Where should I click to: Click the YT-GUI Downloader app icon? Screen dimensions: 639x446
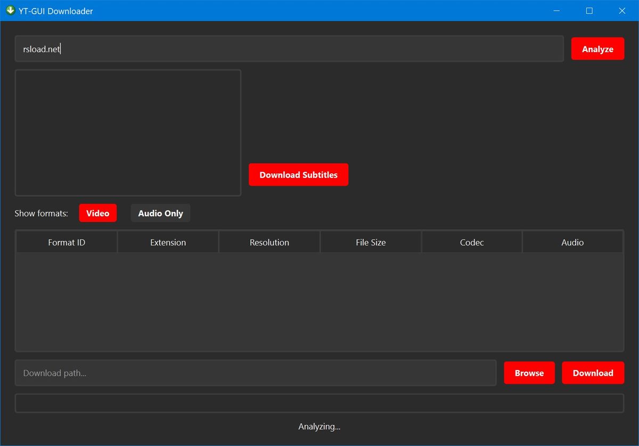pos(10,11)
